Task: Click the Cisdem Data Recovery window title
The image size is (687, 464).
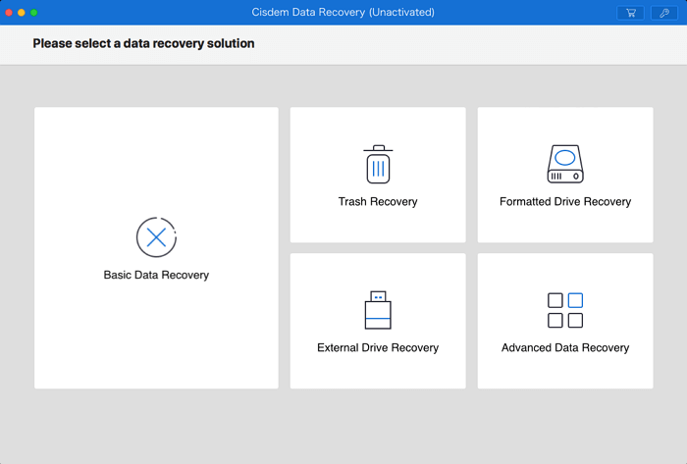Action: tap(343, 13)
